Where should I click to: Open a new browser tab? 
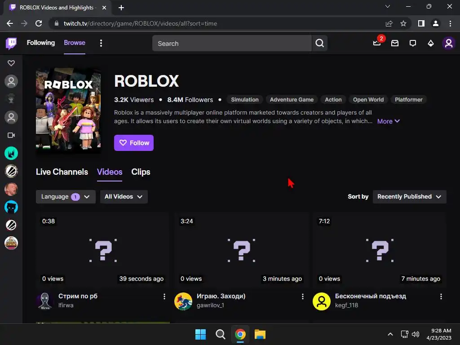pyautogui.click(x=121, y=8)
